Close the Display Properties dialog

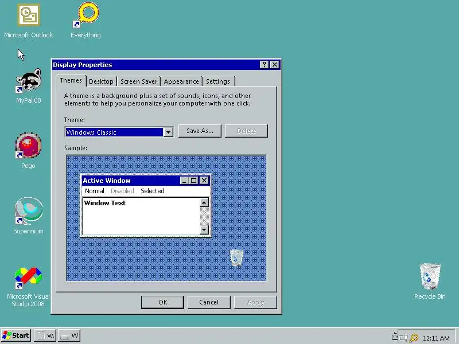[x=275, y=65]
